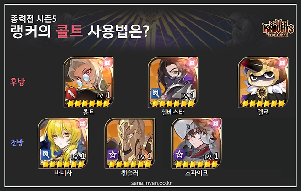
Task: Click the Seven Knights Re:Birth logo
Action: (x=278, y=29)
